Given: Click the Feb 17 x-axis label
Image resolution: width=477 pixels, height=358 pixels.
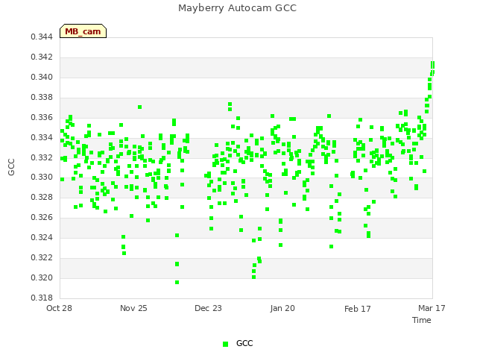Looking at the screenshot, I should [358, 309].
